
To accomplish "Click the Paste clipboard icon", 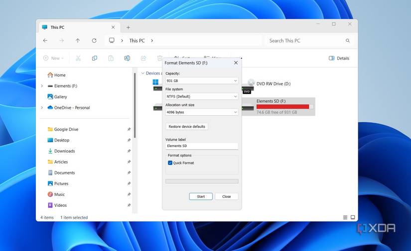I will pyautogui.click(x=111, y=58).
